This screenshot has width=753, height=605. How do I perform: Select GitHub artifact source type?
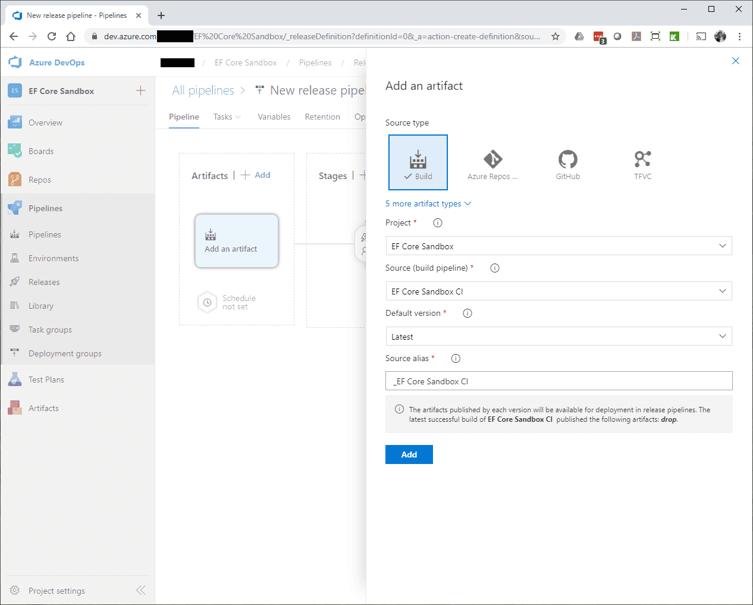[x=567, y=164]
